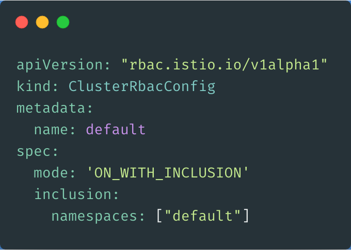Image resolution: width=351 pixels, height=250 pixels.
Task: Click the red close dot
Action: pos(22,22)
